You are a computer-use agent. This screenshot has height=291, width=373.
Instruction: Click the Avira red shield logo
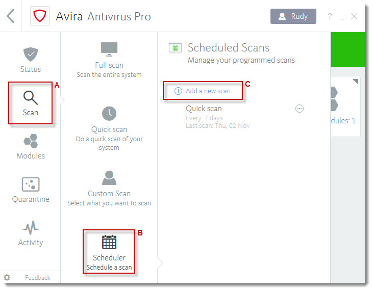pyautogui.click(x=40, y=16)
